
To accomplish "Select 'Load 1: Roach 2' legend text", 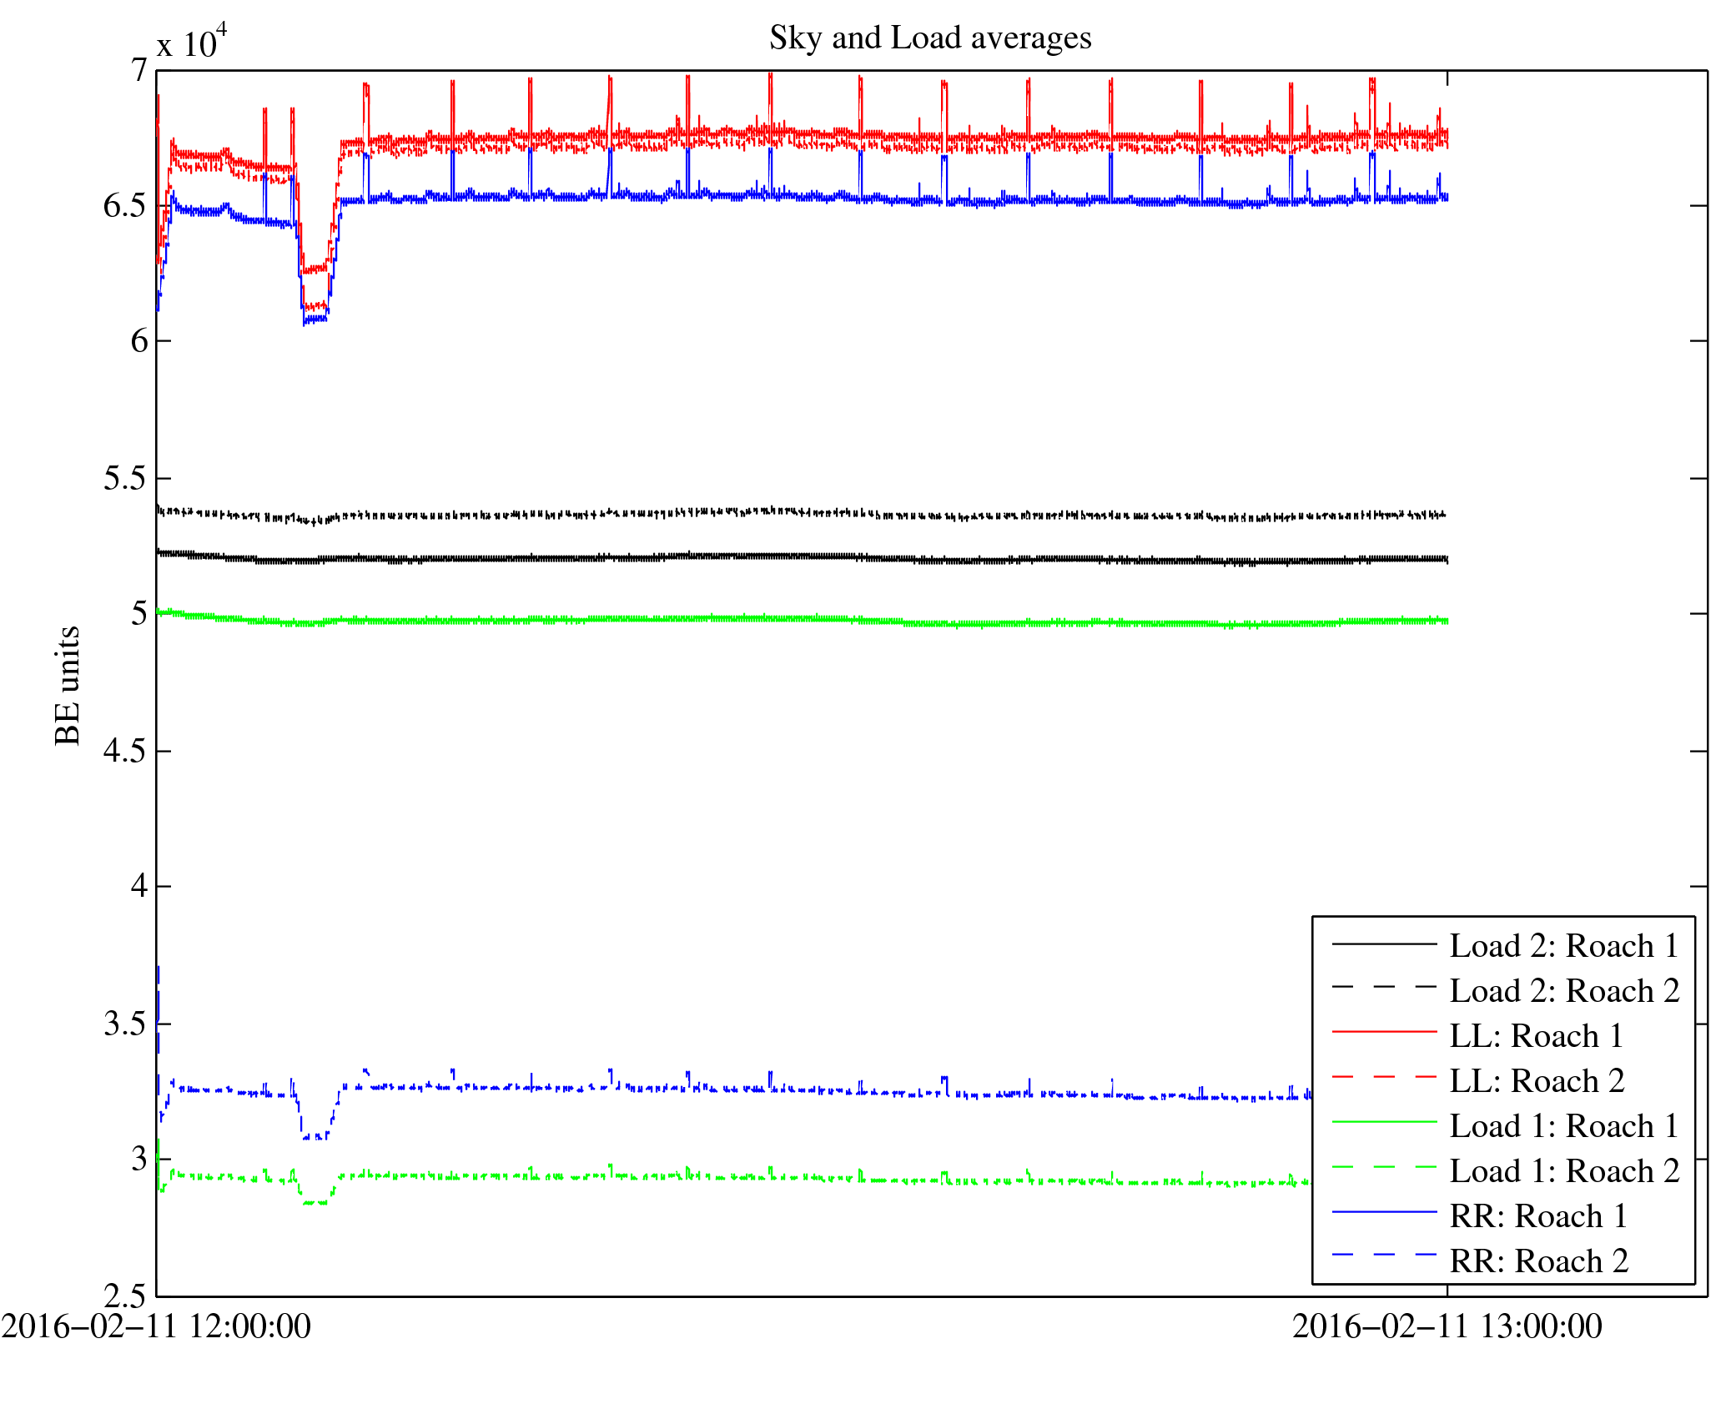I will point(1563,1171).
